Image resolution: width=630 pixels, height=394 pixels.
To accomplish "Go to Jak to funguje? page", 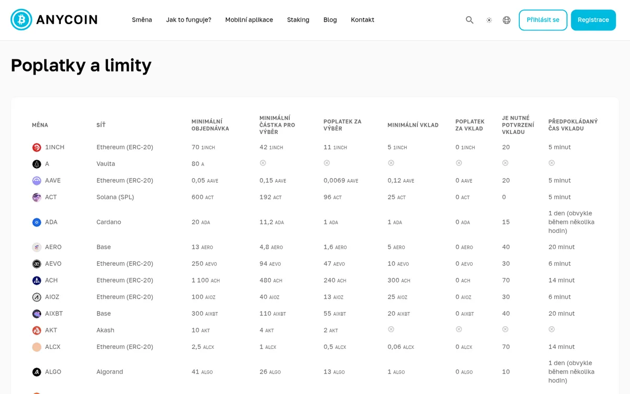I will (188, 20).
